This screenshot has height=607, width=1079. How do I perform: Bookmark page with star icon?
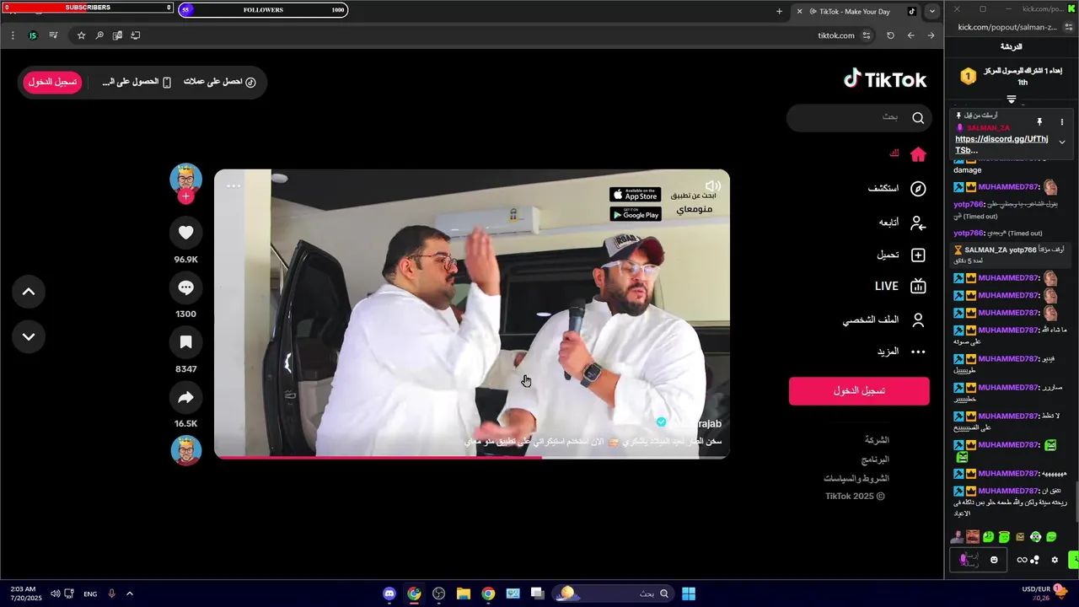81,35
